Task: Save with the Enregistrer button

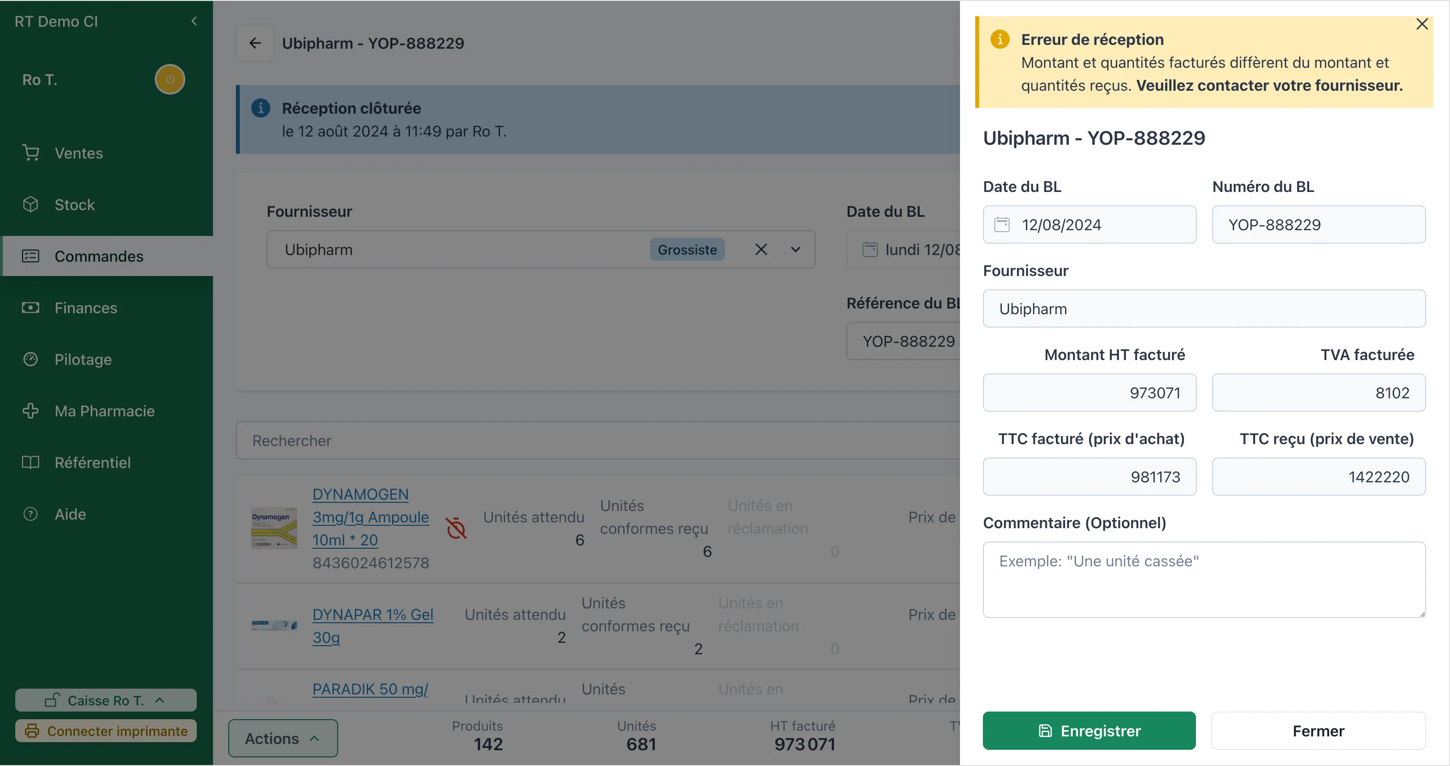Action: (1088, 731)
